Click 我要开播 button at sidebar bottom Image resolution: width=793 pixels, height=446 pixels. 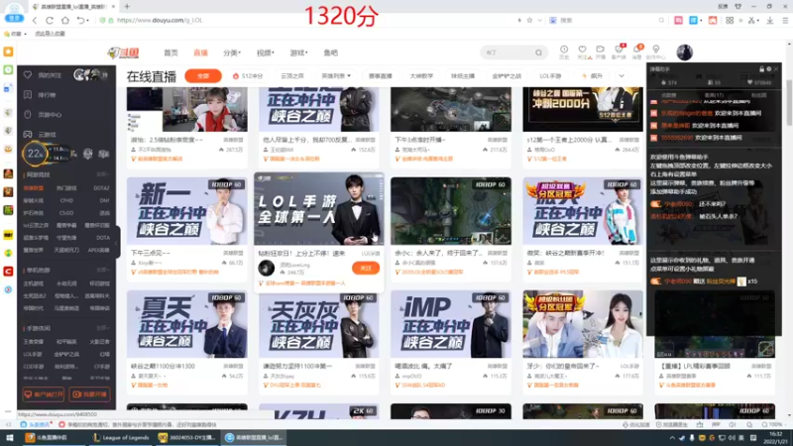pyautogui.click(x=90, y=393)
